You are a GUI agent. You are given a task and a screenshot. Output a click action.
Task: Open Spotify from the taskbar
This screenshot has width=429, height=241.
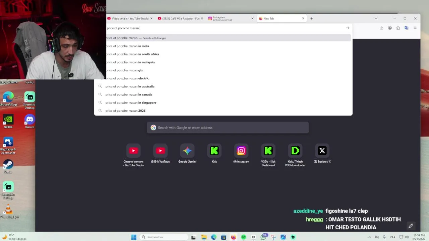click(243, 237)
